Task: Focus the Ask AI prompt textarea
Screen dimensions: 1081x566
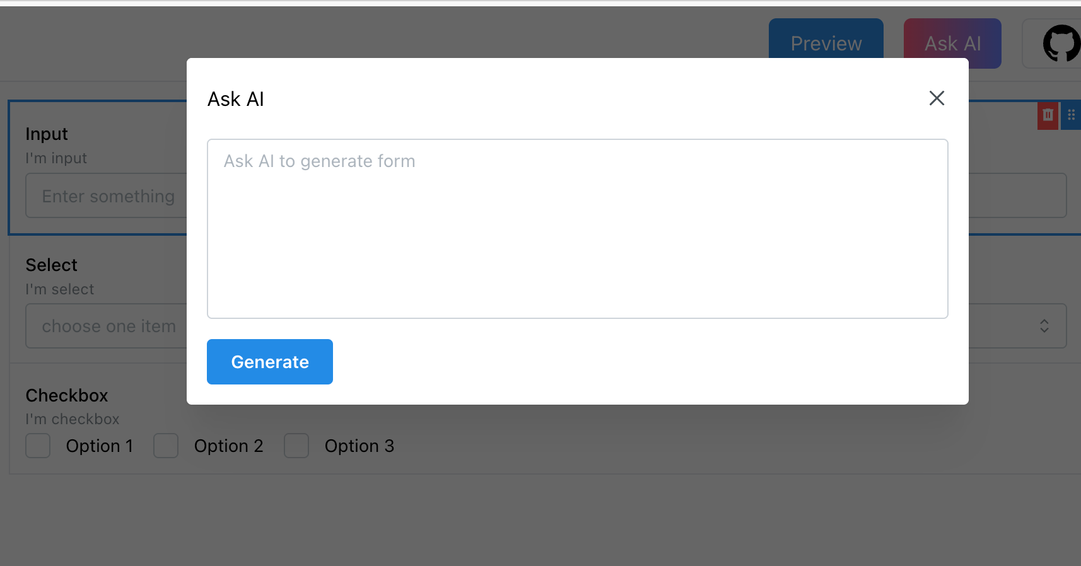Action: pyautogui.click(x=578, y=229)
